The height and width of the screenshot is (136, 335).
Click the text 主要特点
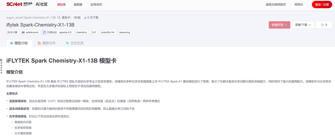(x=12, y=93)
